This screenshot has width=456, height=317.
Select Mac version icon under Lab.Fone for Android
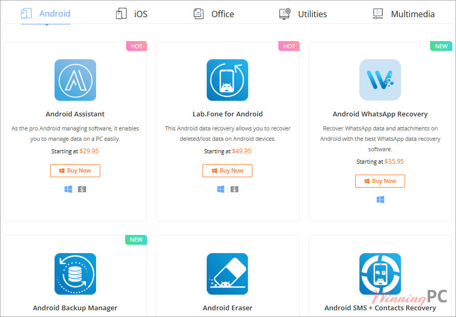(234, 189)
